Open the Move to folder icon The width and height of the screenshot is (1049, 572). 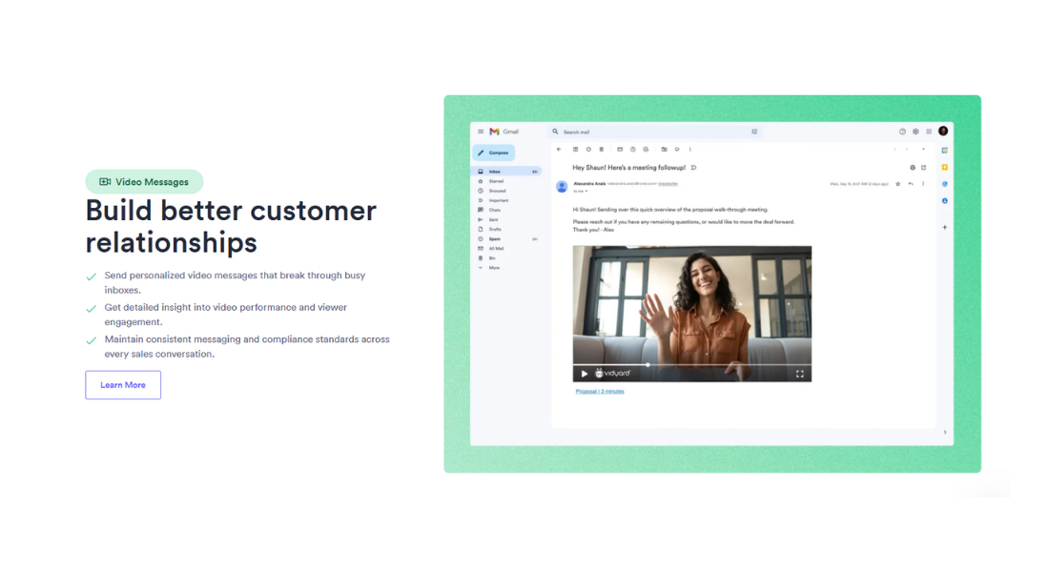tap(664, 151)
